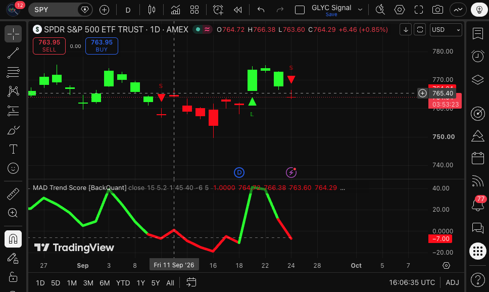Enter fullscreen mode
Viewport: 489px width, 292px height.
point(418,10)
